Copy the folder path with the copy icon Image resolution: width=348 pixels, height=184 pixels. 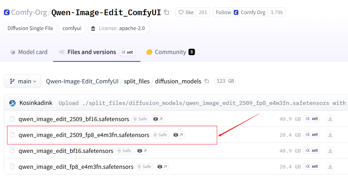[207, 81]
